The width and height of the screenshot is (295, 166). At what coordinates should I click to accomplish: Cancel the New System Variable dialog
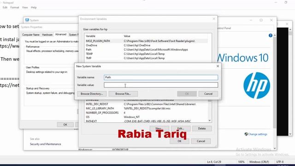click(x=208, y=94)
